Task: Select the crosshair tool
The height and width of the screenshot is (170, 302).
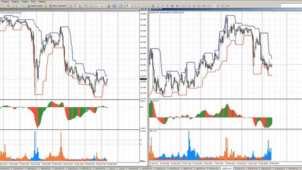Action: point(133,6)
